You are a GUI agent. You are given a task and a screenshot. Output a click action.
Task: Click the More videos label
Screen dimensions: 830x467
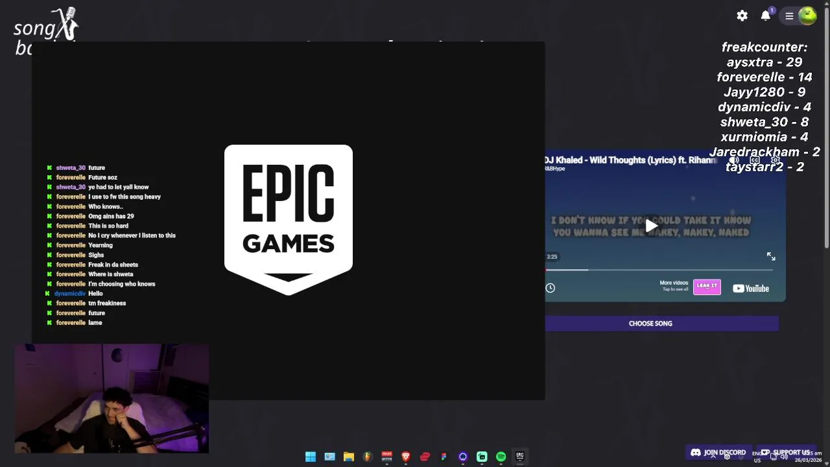tap(674, 283)
